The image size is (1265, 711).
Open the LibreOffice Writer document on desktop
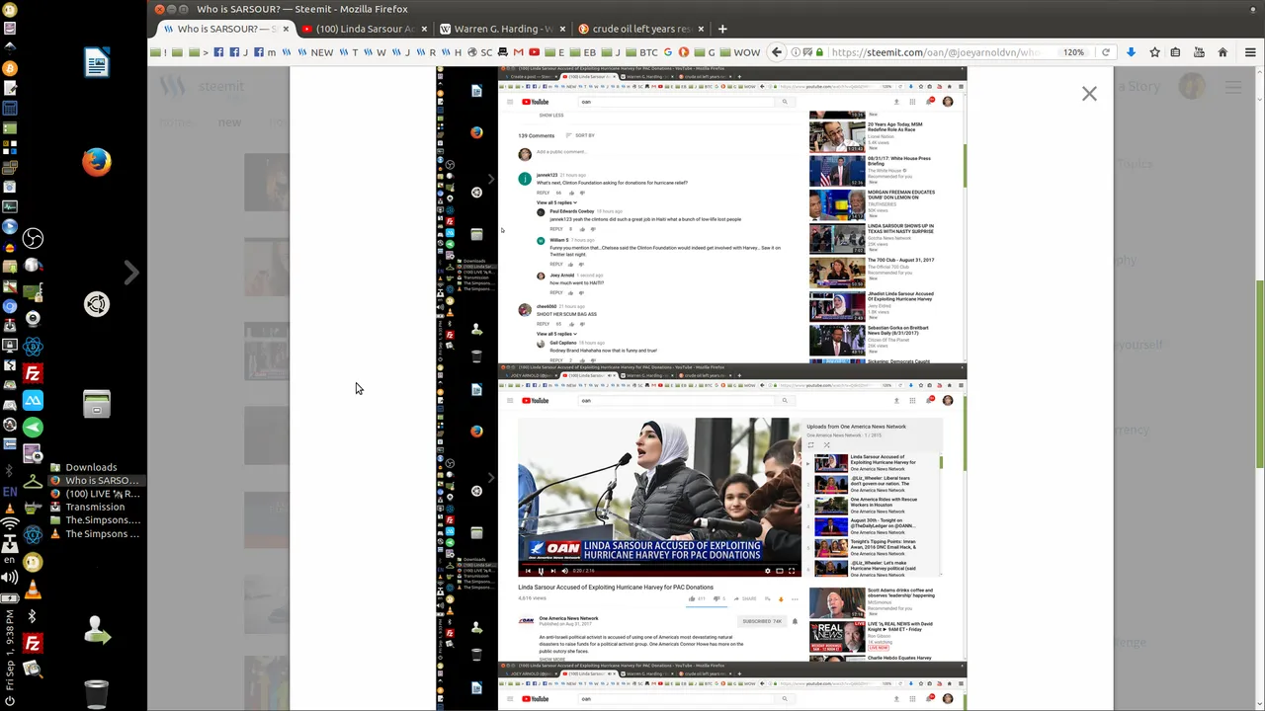(96, 62)
